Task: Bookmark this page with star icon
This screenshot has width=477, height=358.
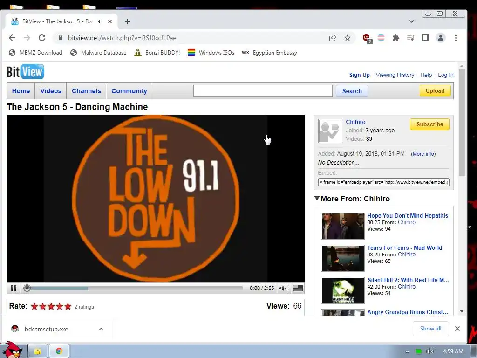Action: point(348,38)
